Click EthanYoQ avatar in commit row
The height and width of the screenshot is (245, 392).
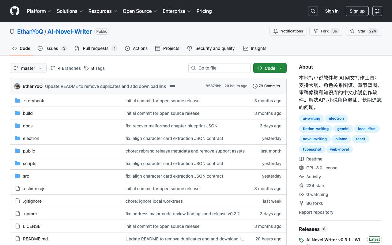[x=17, y=86]
